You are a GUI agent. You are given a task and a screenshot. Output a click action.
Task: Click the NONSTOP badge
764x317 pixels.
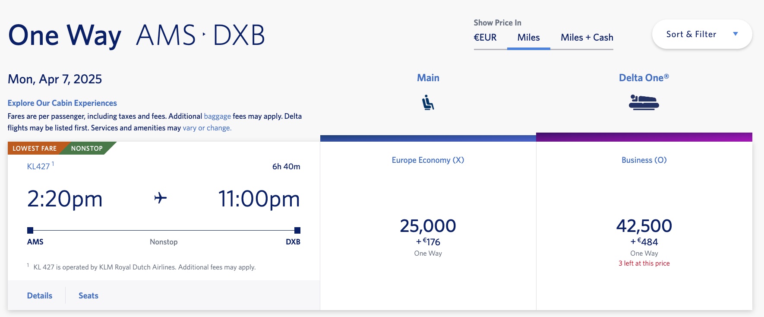86,148
